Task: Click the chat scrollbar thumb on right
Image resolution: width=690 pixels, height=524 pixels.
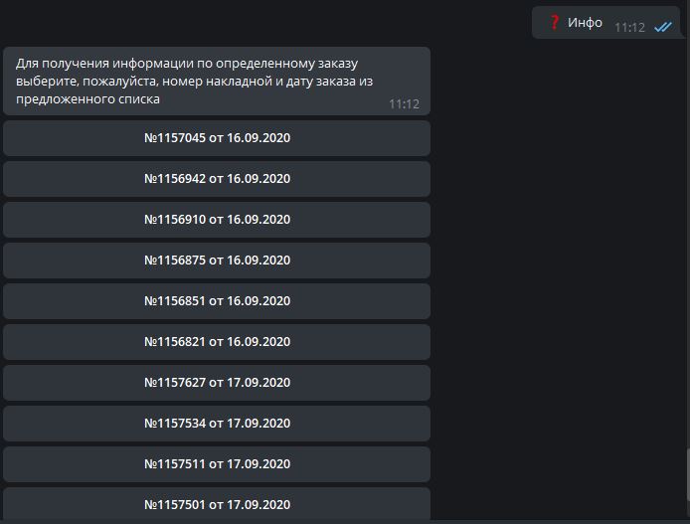Action: tap(688, 474)
